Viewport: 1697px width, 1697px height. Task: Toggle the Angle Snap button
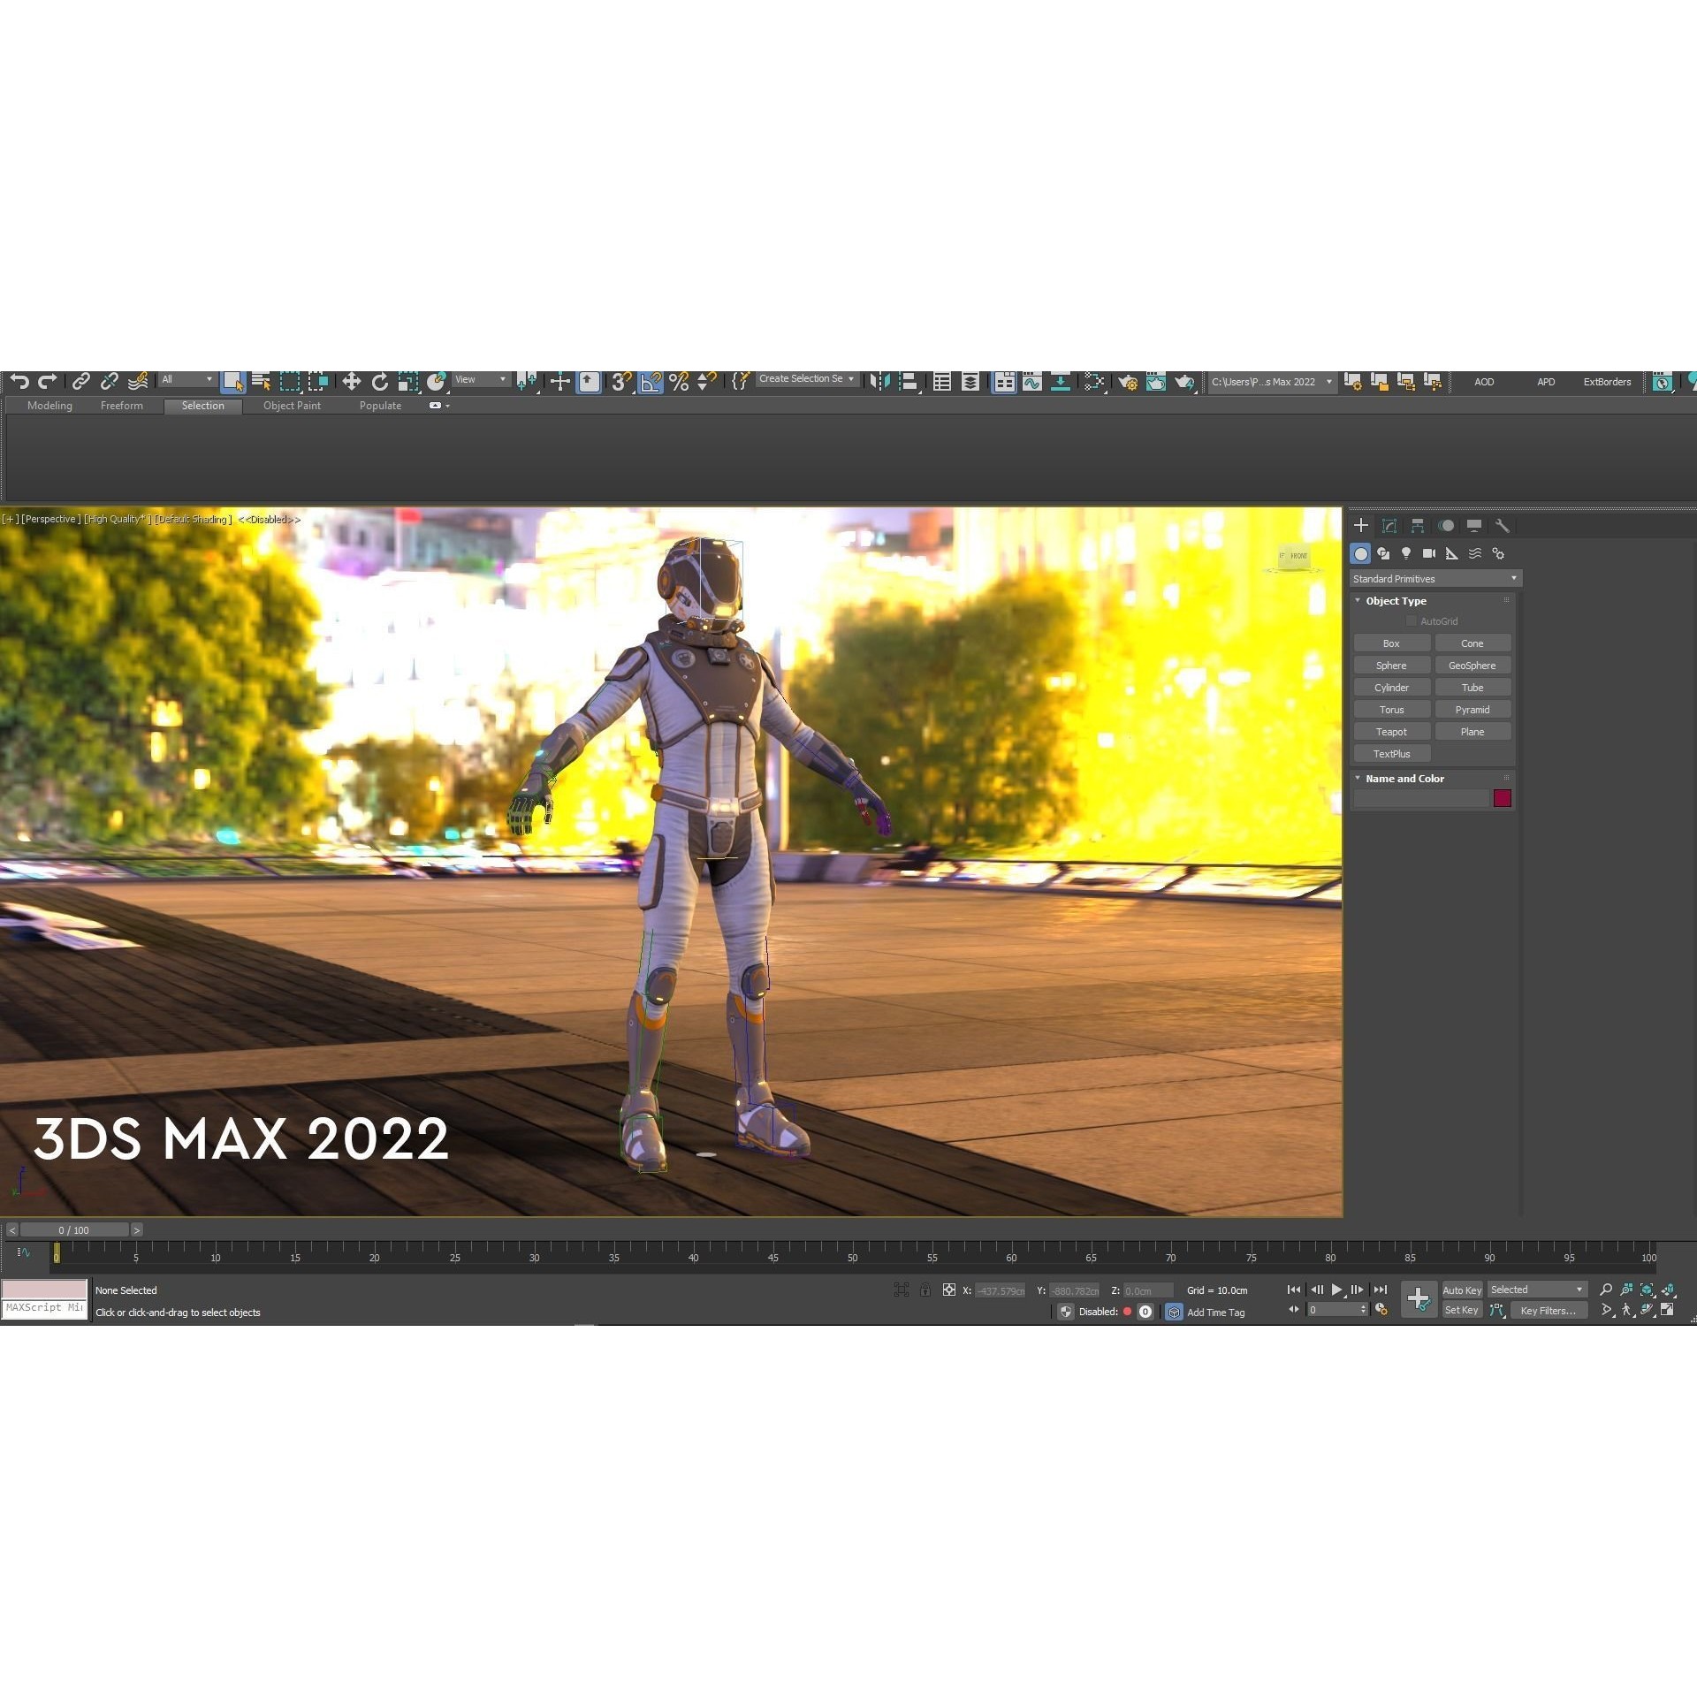point(651,381)
